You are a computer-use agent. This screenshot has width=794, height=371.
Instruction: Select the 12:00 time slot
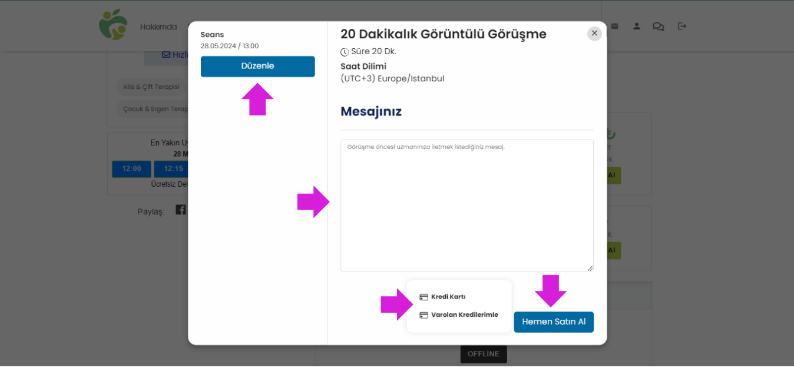point(131,169)
